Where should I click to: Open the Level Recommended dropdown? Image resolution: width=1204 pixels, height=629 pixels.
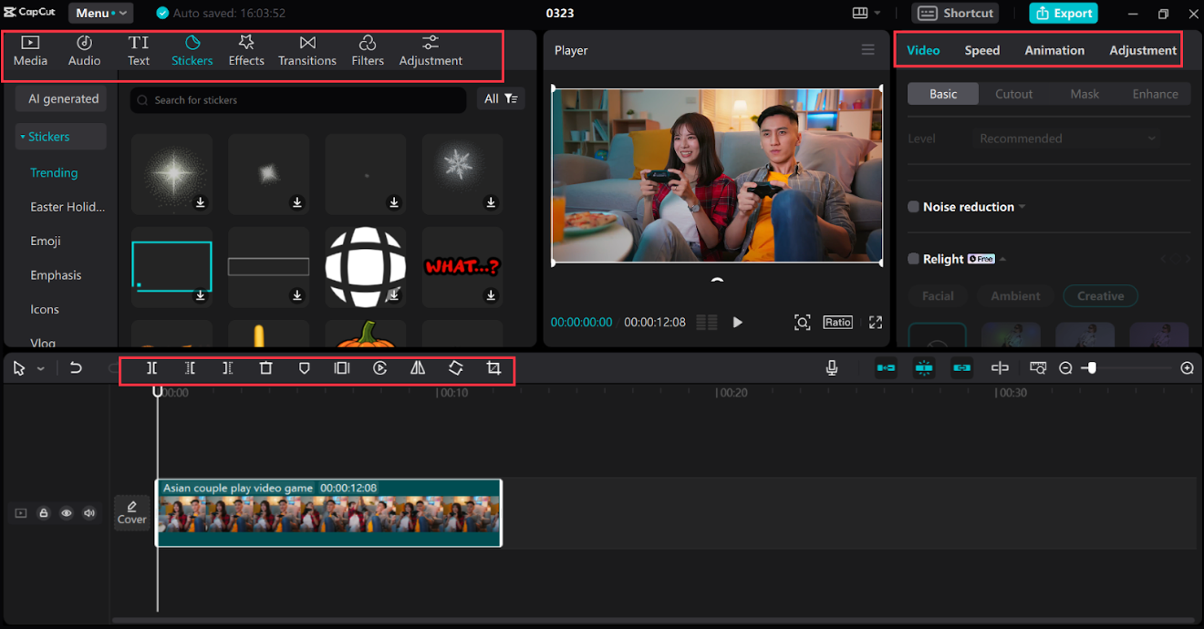pos(1066,139)
